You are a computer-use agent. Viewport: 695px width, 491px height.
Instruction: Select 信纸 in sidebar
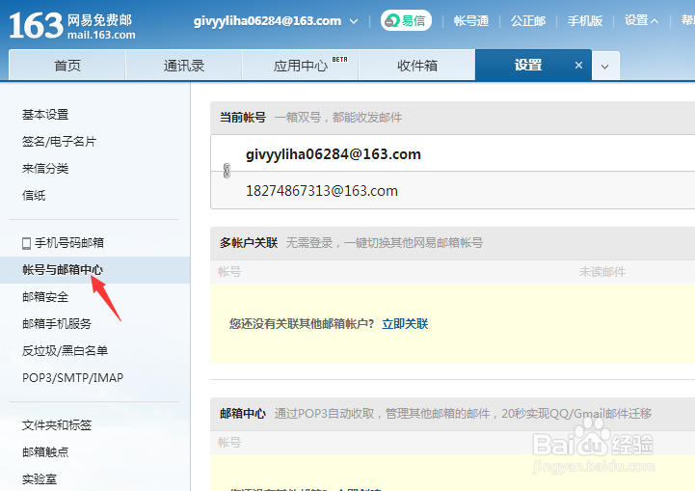pyautogui.click(x=34, y=196)
